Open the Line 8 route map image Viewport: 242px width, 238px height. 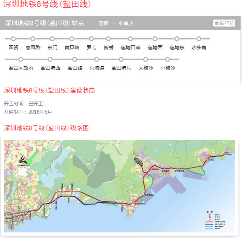point(119,186)
